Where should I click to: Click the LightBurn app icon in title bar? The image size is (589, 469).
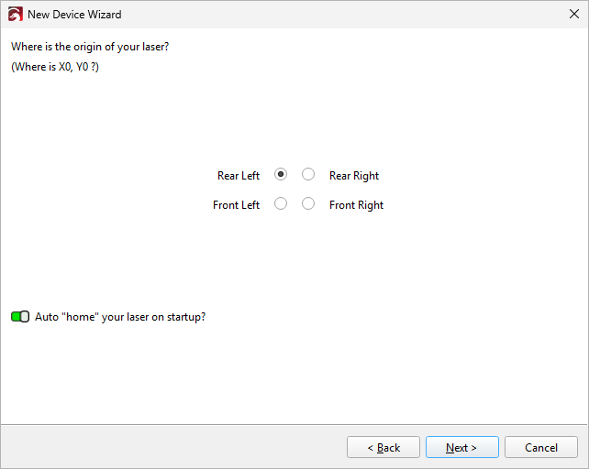click(16, 15)
